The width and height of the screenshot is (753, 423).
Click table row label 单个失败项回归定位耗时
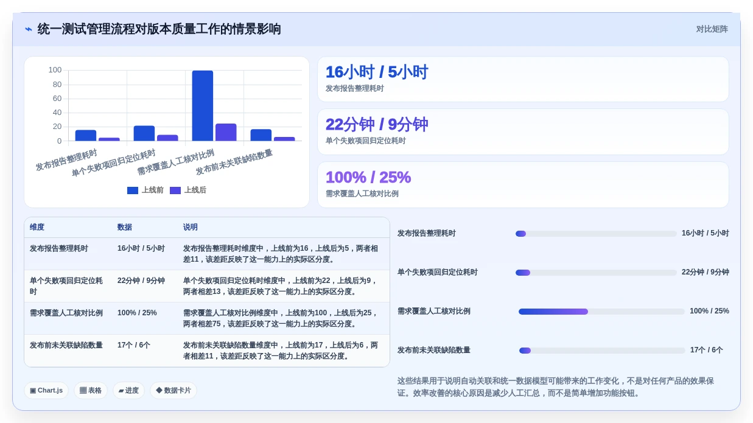66,287
